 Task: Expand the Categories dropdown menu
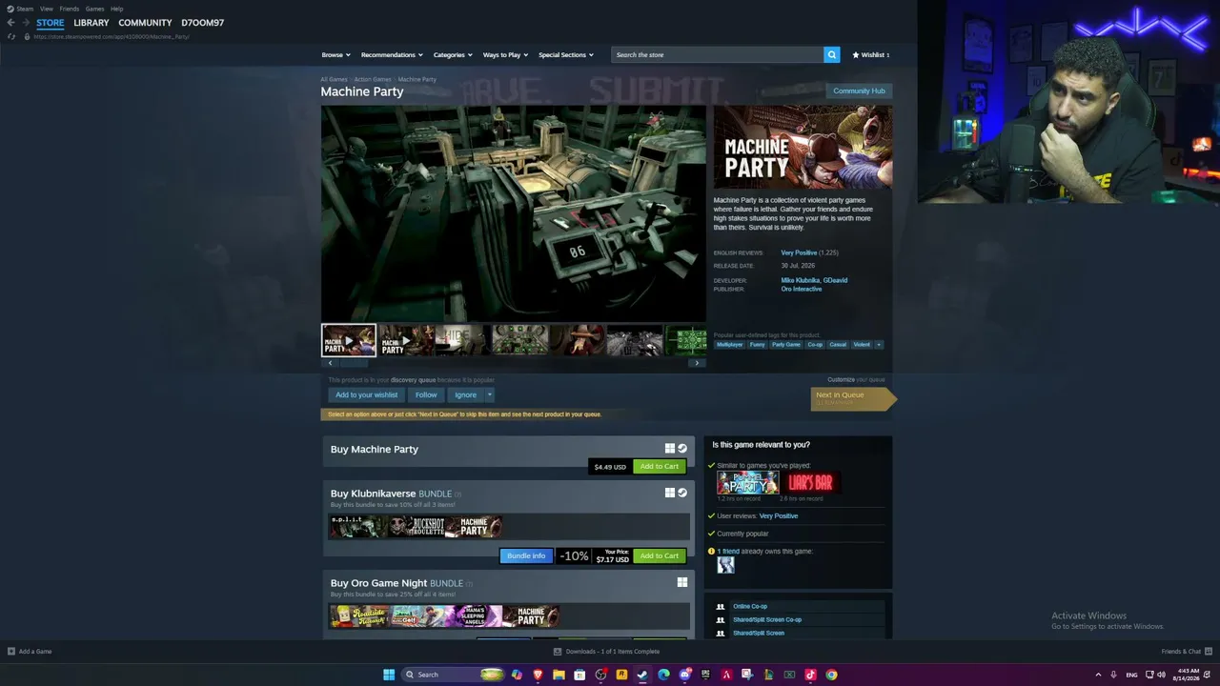point(453,55)
